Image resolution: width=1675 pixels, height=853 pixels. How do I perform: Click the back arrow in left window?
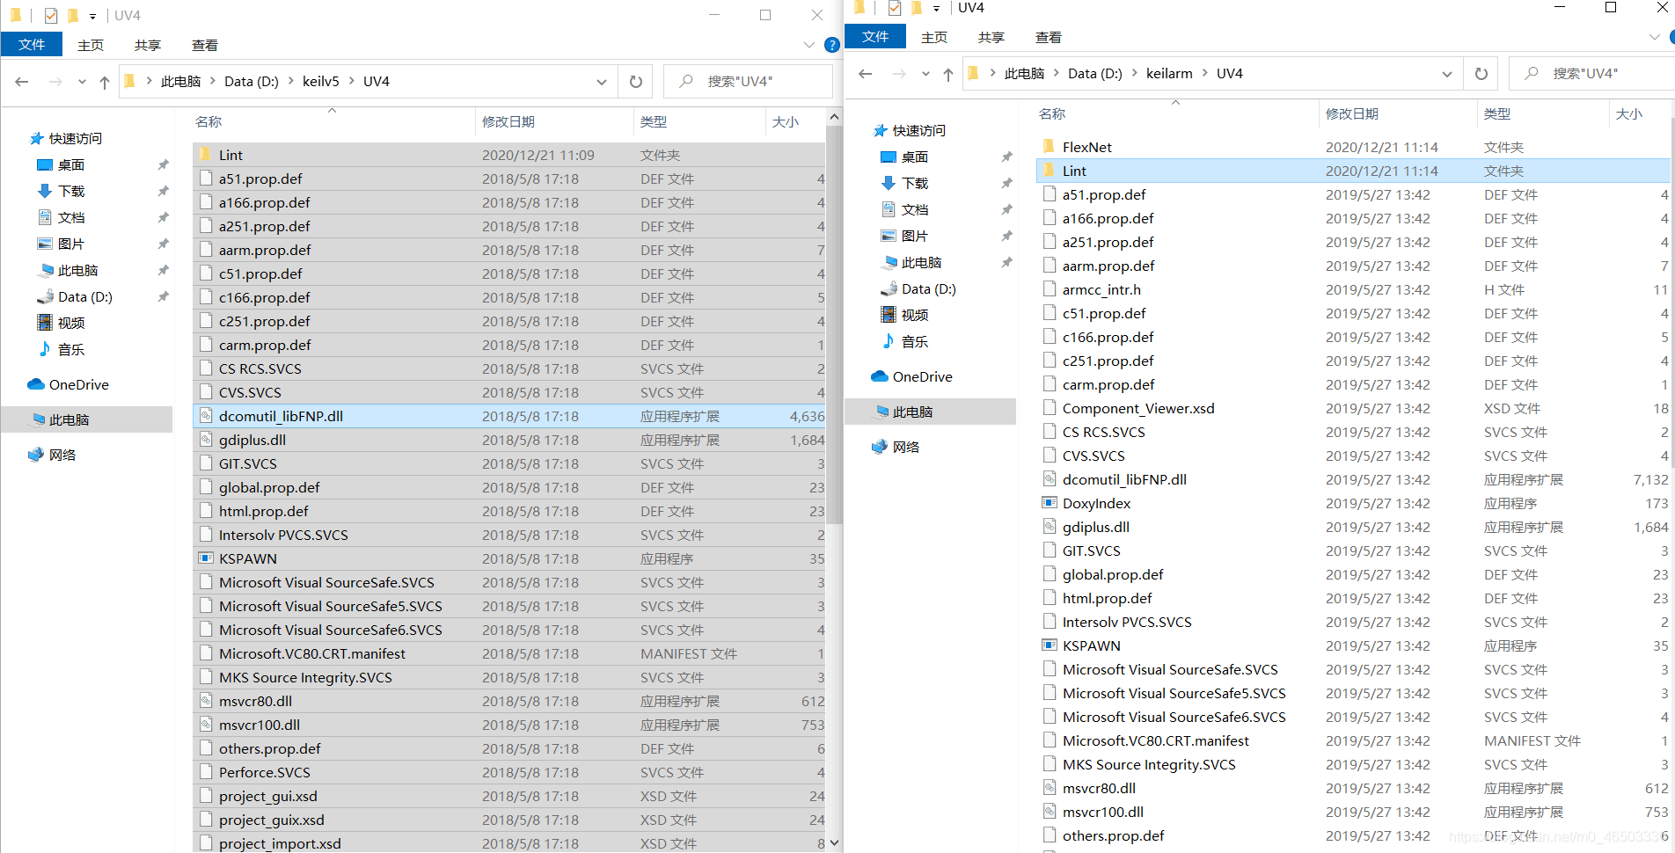(x=22, y=82)
